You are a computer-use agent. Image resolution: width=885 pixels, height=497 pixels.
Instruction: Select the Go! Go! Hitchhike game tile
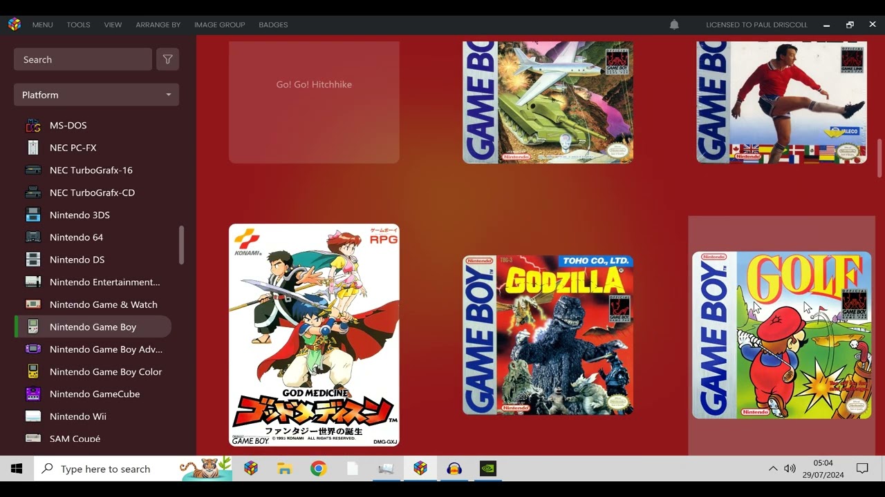click(x=314, y=102)
